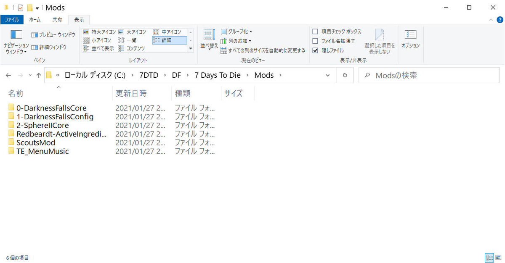Image resolution: width=505 pixels, height=263 pixels.
Task: Navigate to 7DTD in address bar
Action: pyautogui.click(x=149, y=75)
